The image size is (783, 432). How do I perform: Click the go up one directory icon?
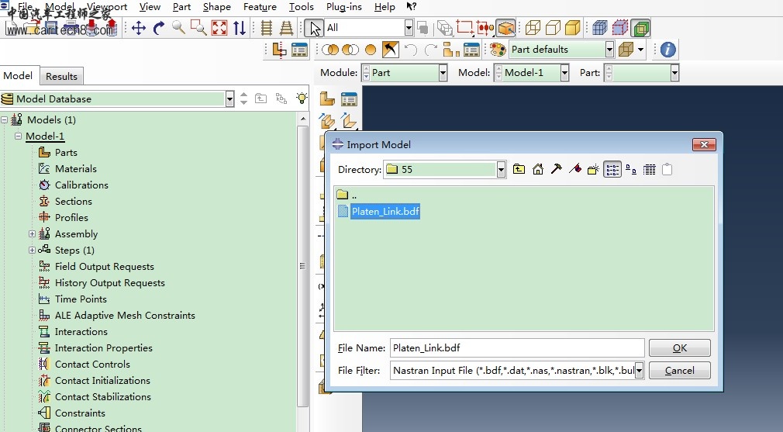click(x=519, y=169)
